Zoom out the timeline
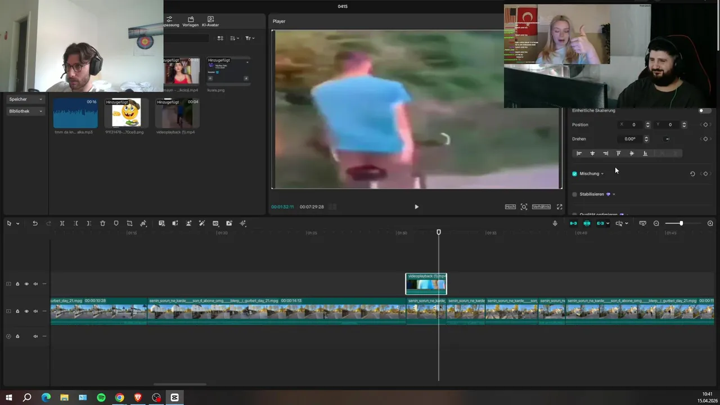This screenshot has width=720, height=405. pos(656,223)
